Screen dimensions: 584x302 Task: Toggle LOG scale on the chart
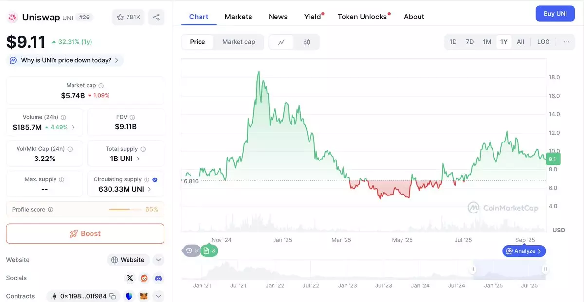point(543,42)
